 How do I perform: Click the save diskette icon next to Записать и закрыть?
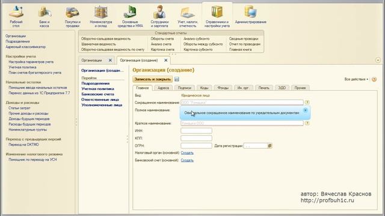(x=177, y=79)
